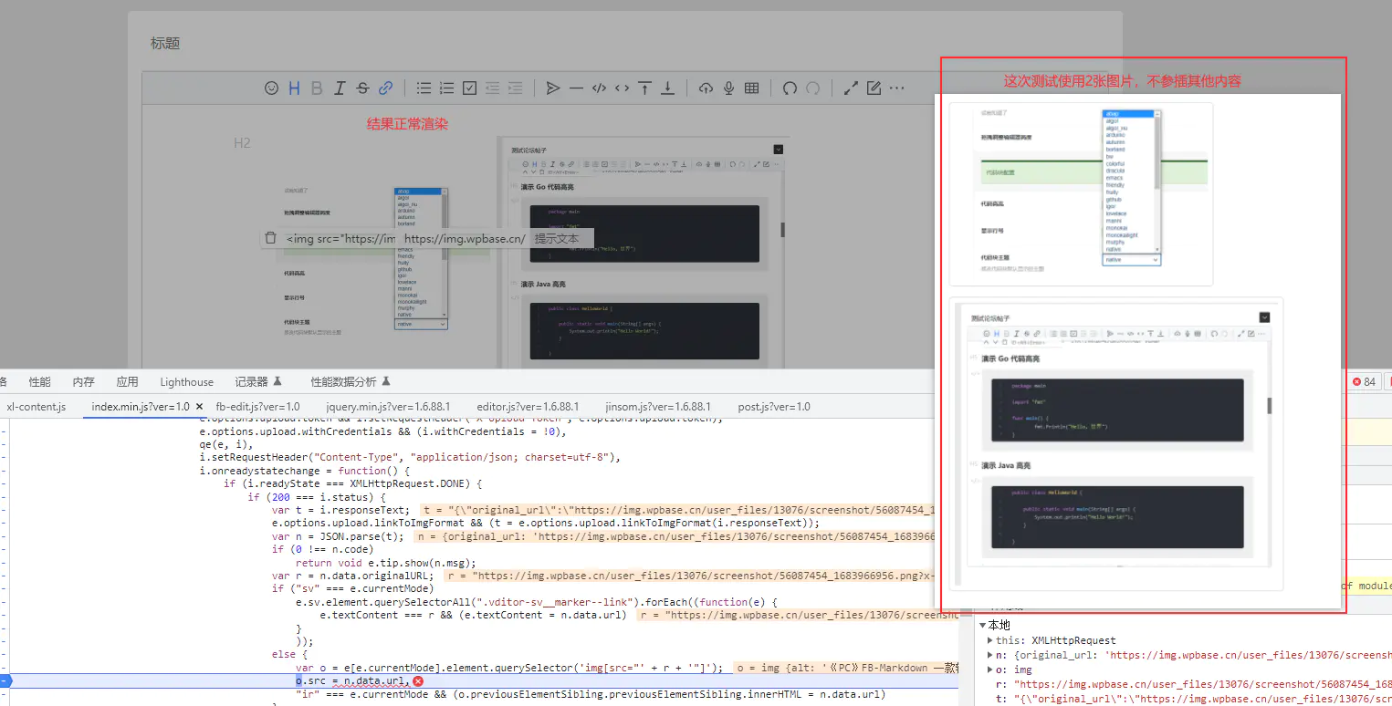Viewport: 1392px width, 706px height.
Task: Click the undo icon in editor toolbar
Action: click(x=790, y=88)
